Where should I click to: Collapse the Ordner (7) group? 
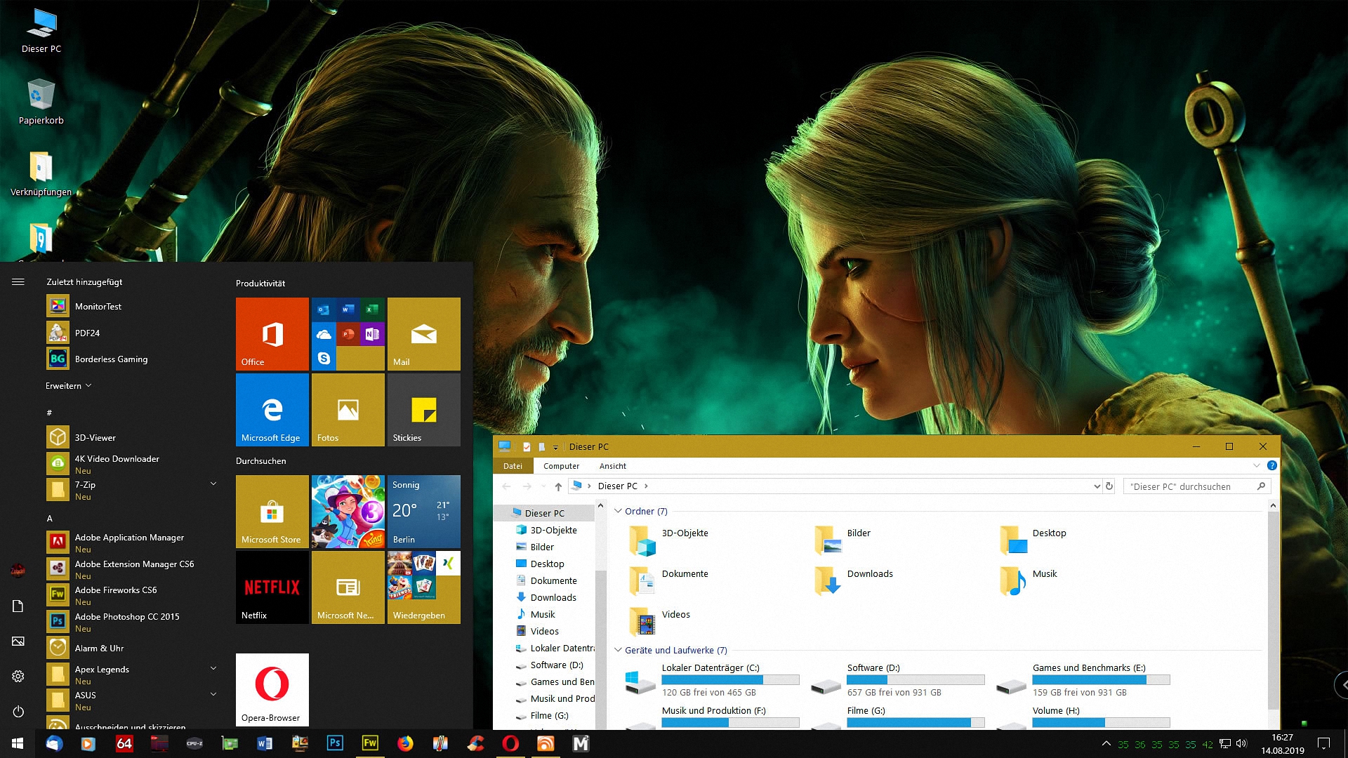[x=618, y=511]
